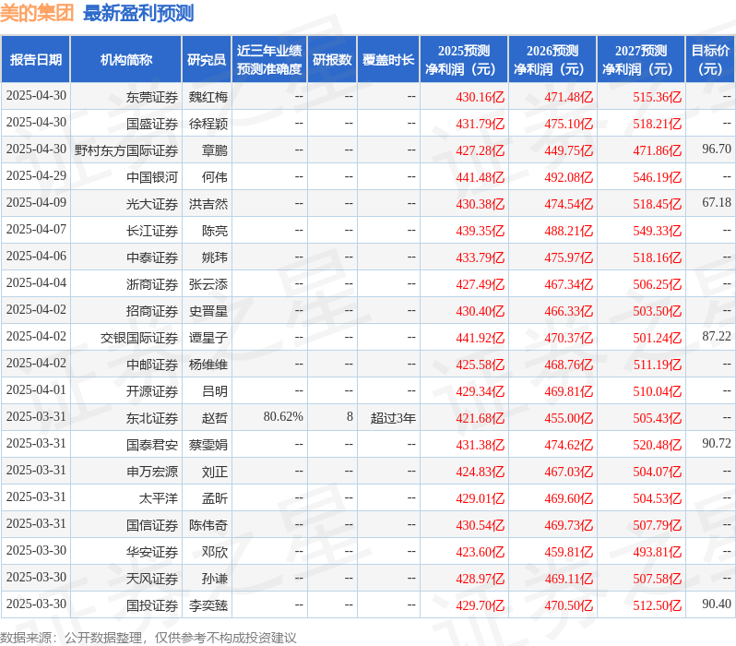Click 2025 profit value 441.48亿
736x646 pixels.
481,177
